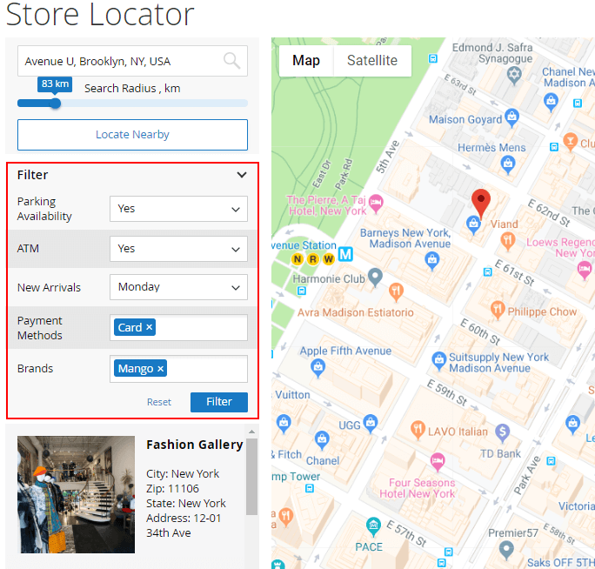This screenshot has height=569, width=595.
Task: Click the TD Bank map marker
Action: click(502, 432)
